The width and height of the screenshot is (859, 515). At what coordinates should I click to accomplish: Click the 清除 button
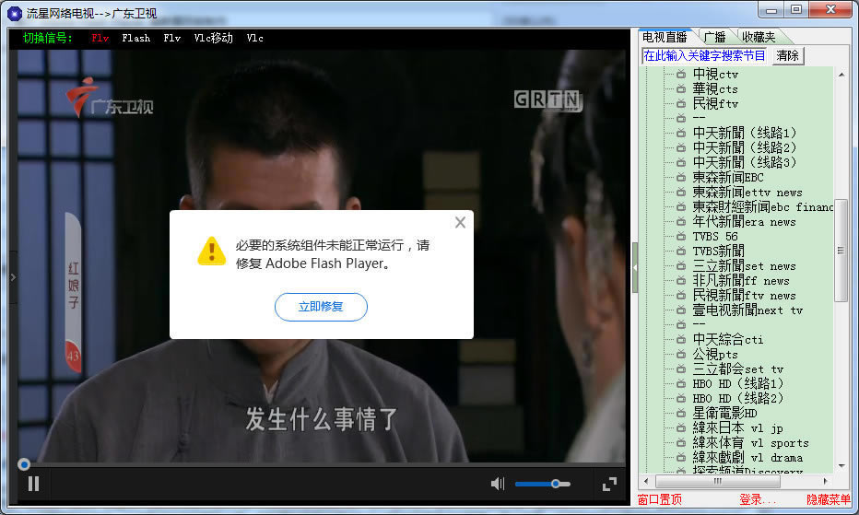click(x=787, y=55)
